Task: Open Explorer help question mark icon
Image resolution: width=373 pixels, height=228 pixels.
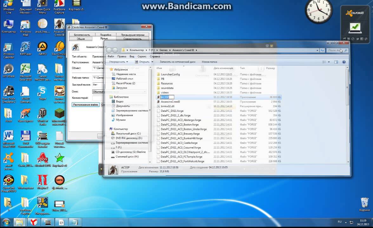Action: [344, 62]
